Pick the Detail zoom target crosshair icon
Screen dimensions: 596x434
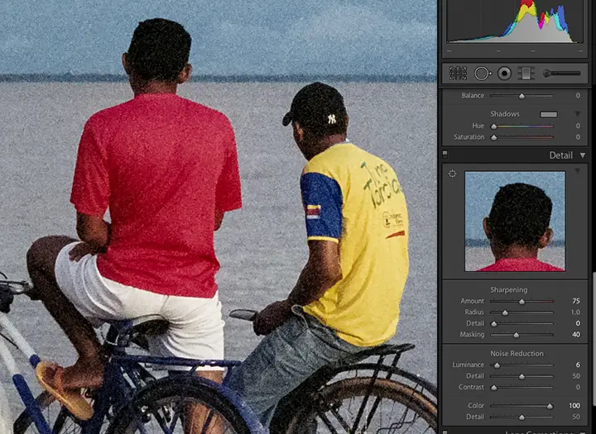452,174
